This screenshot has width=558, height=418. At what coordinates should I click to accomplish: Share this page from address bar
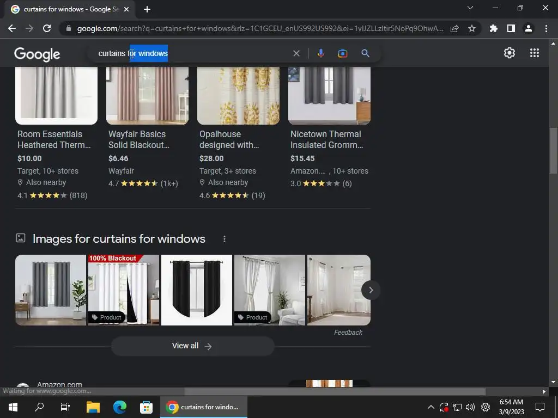pos(454,28)
